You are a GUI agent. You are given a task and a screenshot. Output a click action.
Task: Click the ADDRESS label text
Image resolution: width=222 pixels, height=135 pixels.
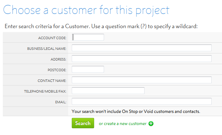pos(59,59)
